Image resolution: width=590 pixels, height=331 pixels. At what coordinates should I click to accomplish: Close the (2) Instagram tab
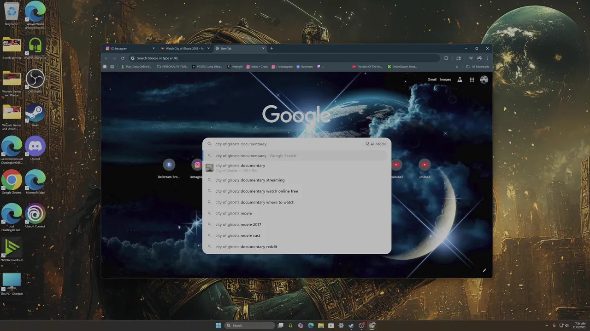pos(153,48)
